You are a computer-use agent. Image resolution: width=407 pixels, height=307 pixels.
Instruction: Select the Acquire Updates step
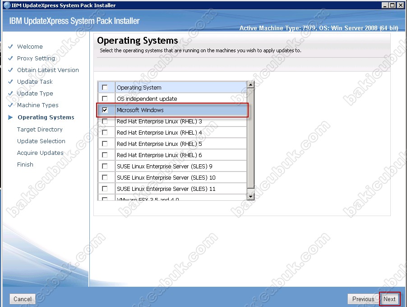click(40, 153)
